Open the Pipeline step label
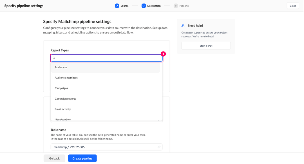Screen dimensions: 304x164 (184, 6)
